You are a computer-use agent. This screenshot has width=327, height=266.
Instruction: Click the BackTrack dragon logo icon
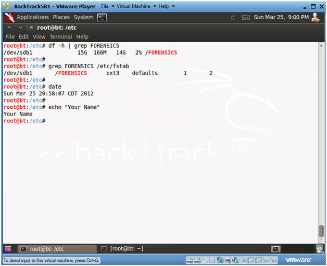9,17
